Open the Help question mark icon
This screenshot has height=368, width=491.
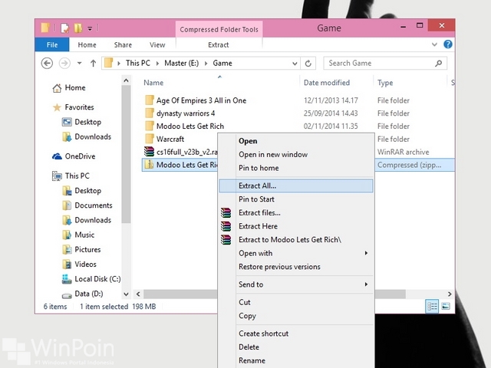point(448,44)
